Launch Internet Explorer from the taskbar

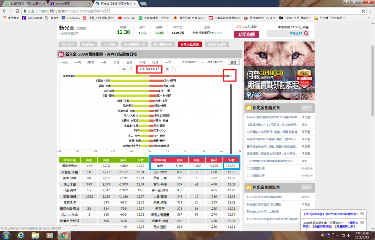(21, 235)
